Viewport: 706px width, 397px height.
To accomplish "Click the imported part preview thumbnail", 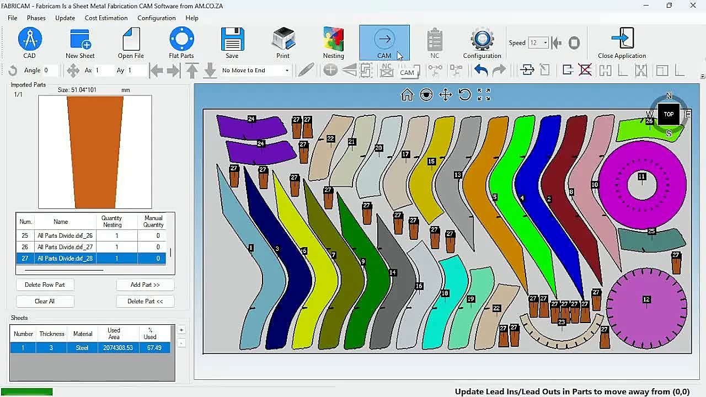I will [x=95, y=152].
